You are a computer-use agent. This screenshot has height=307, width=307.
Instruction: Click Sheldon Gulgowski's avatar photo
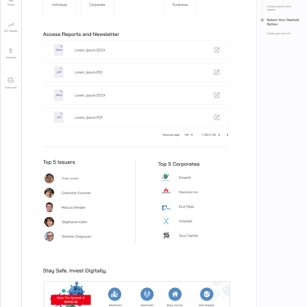coord(49,237)
